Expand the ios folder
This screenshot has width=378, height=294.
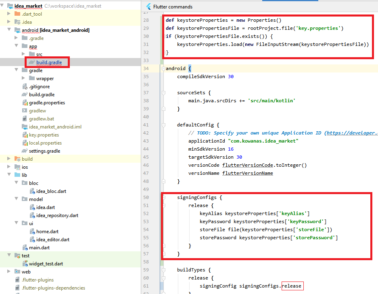click(x=9, y=166)
